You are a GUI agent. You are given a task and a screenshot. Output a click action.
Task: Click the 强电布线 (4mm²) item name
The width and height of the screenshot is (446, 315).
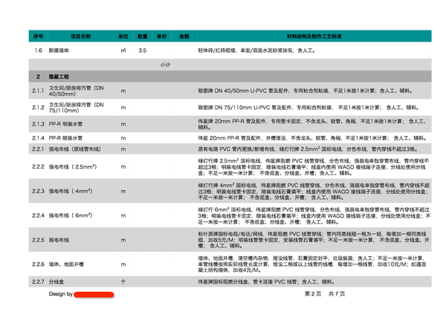[x=71, y=191]
